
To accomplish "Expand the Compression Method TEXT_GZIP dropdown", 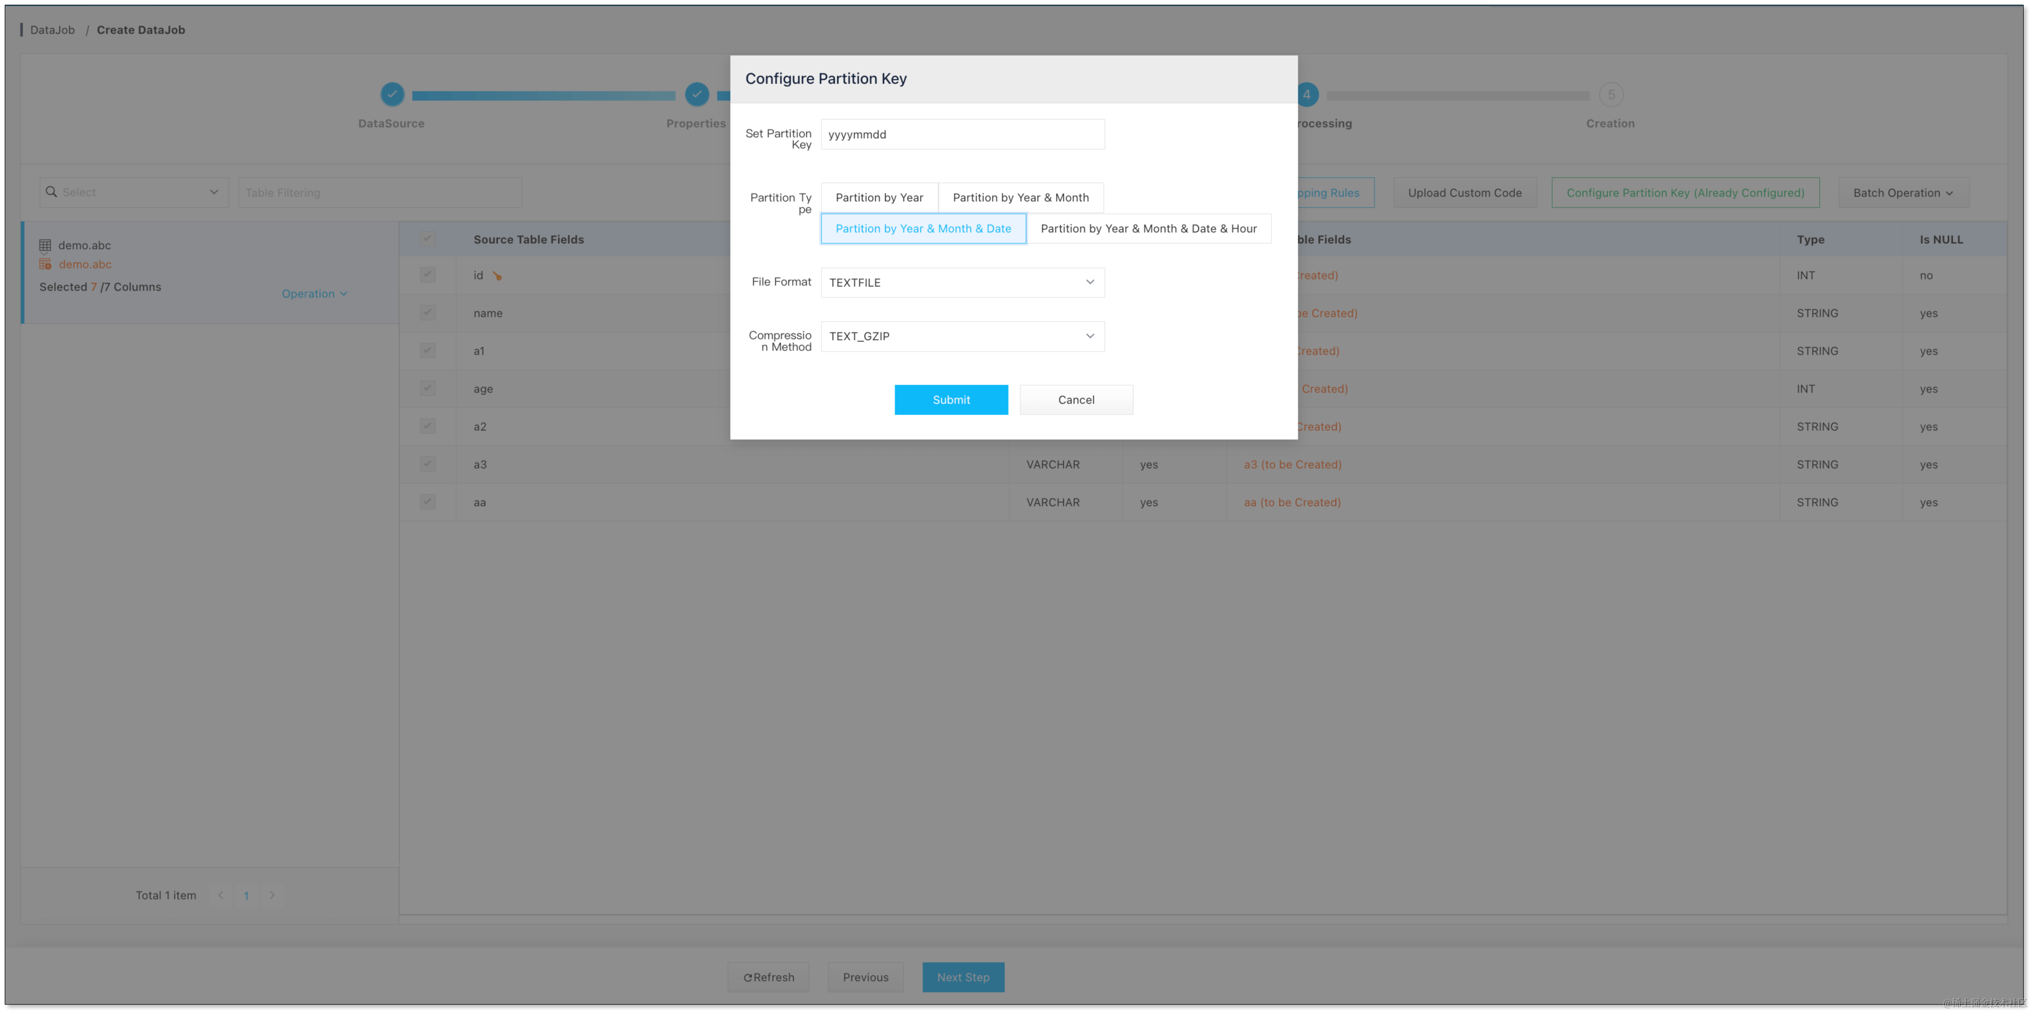I will point(962,336).
